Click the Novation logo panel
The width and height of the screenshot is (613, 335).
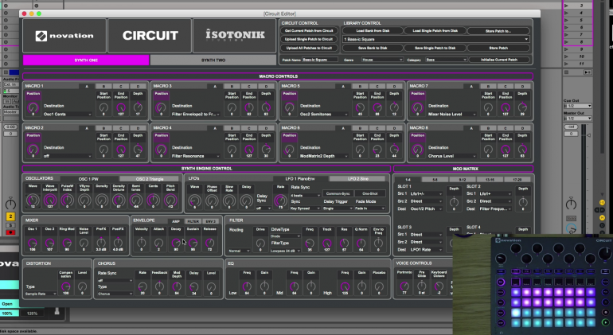coord(64,36)
